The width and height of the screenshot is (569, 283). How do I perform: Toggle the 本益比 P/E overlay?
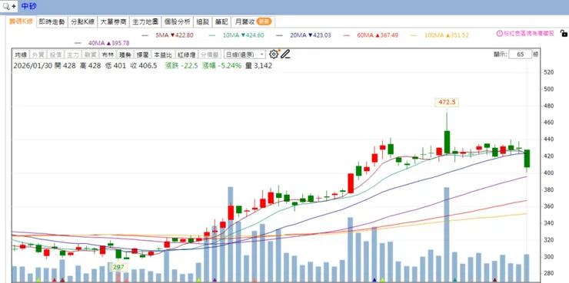coord(162,55)
